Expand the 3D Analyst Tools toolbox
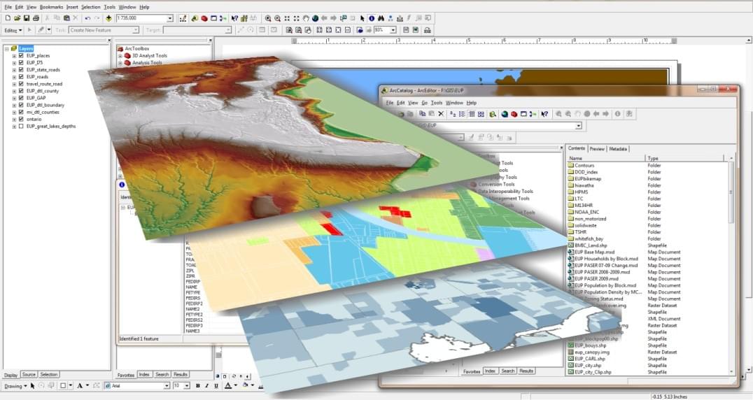Image resolution: width=753 pixels, height=400 pixels. click(120, 55)
